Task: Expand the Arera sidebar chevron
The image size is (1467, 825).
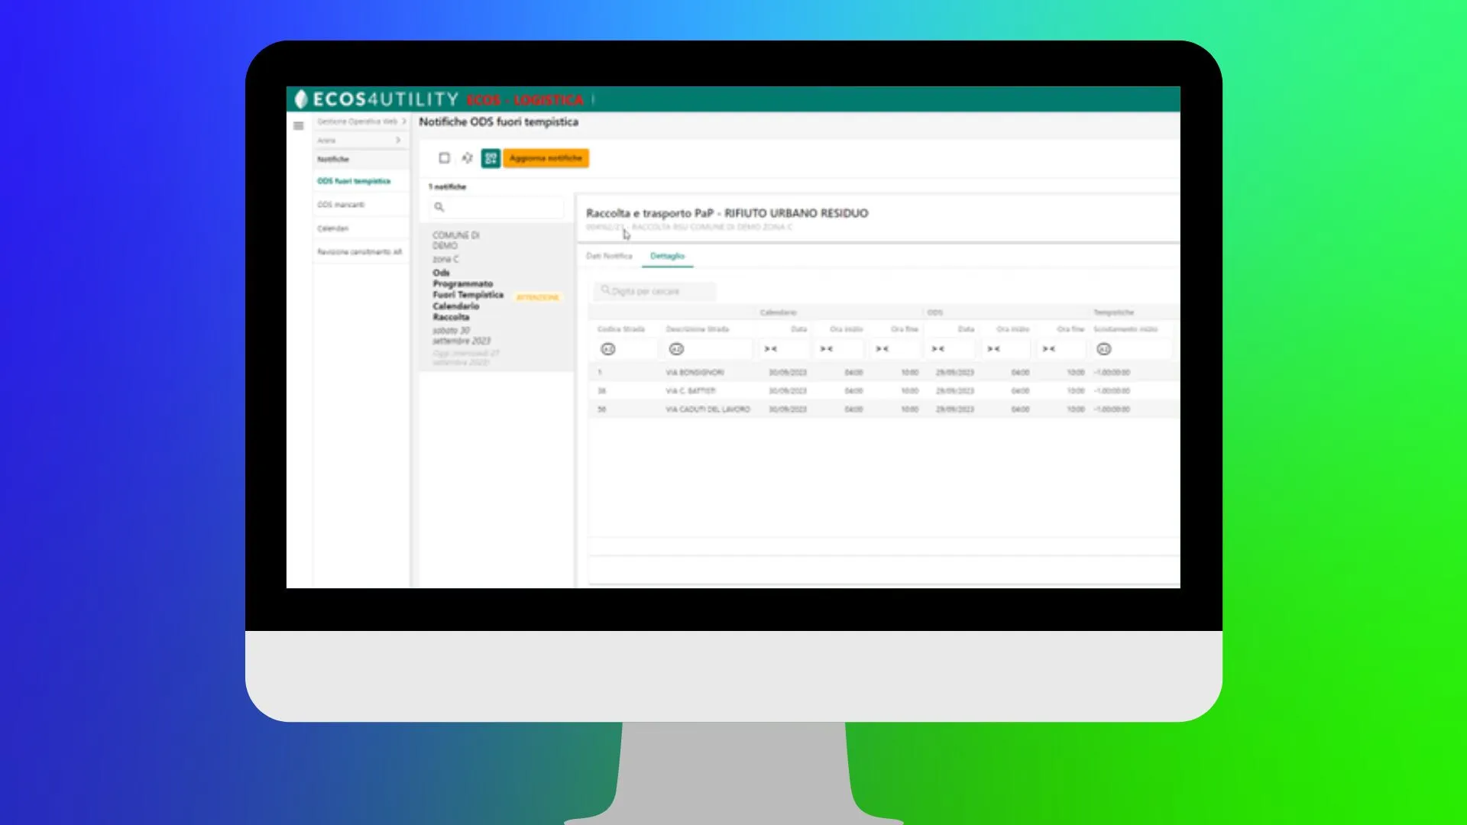Action: (398, 141)
